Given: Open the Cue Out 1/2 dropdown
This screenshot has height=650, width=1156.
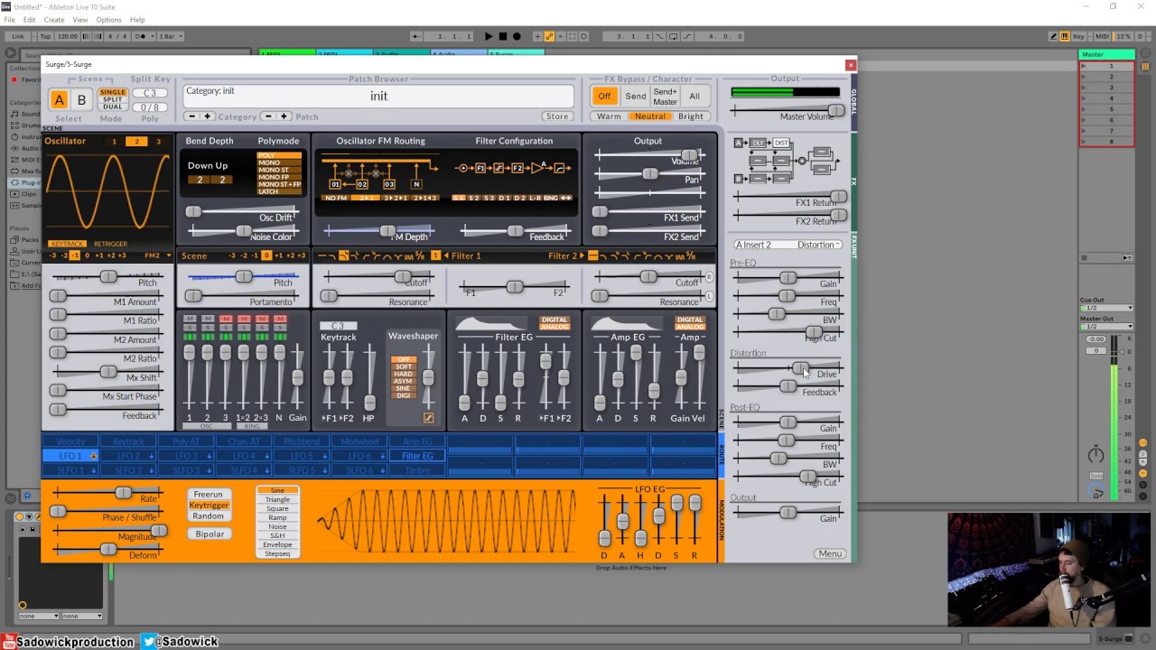Looking at the screenshot, I should click(1106, 308).
